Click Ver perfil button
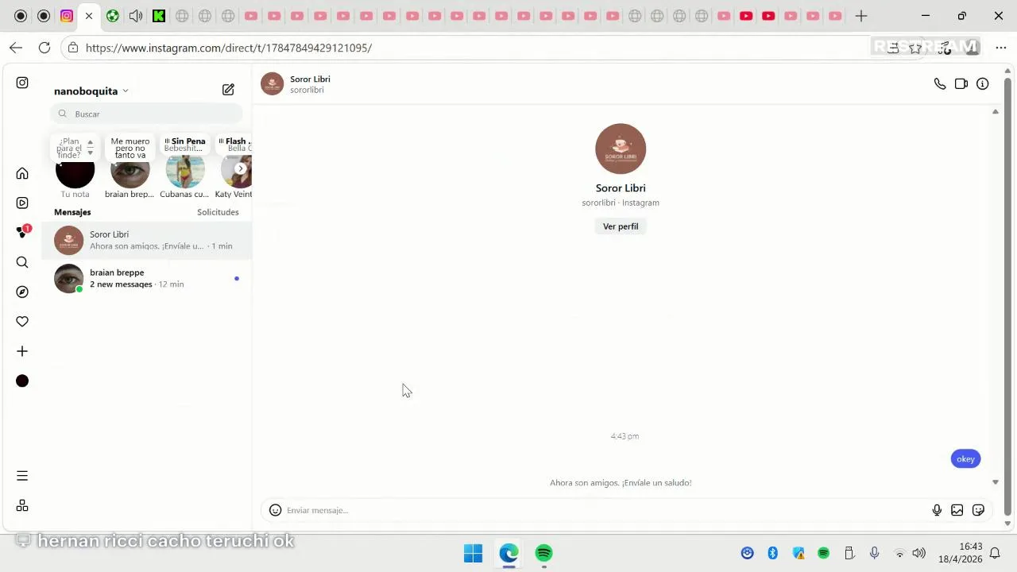 pyautogui.click(x=621, y=226)
